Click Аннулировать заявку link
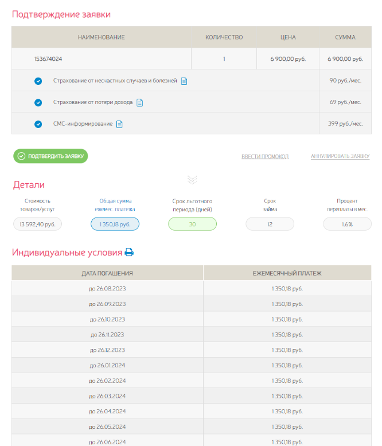The width and height of the screenshot is (382, 446). pyautogui.click(x=340, y=156)
